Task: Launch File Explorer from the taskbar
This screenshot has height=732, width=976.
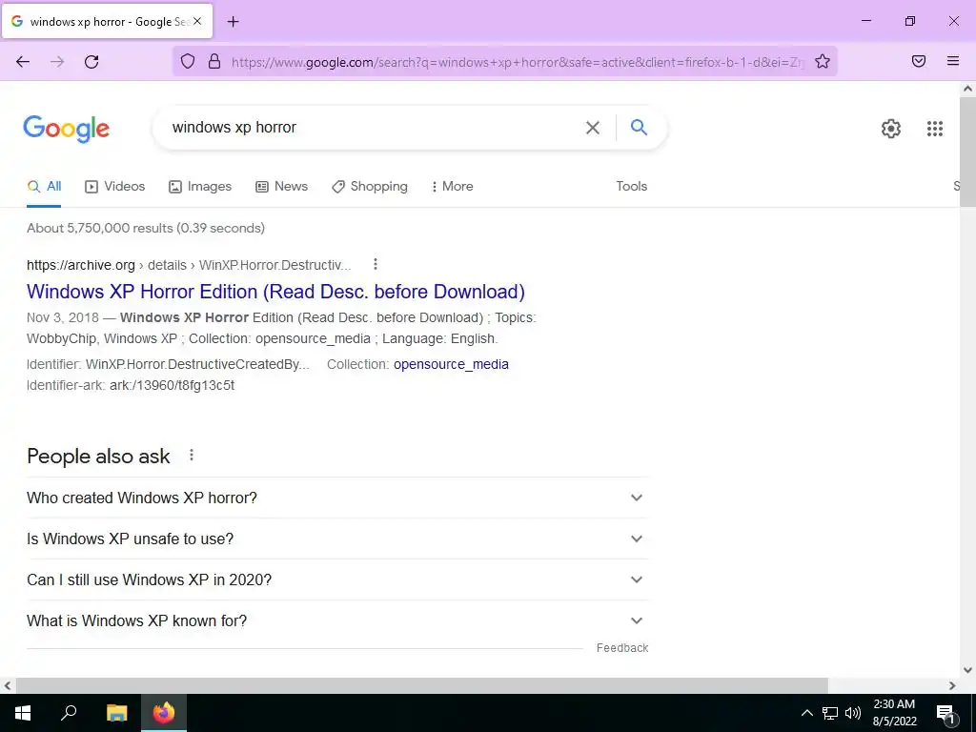Action: 117,713
